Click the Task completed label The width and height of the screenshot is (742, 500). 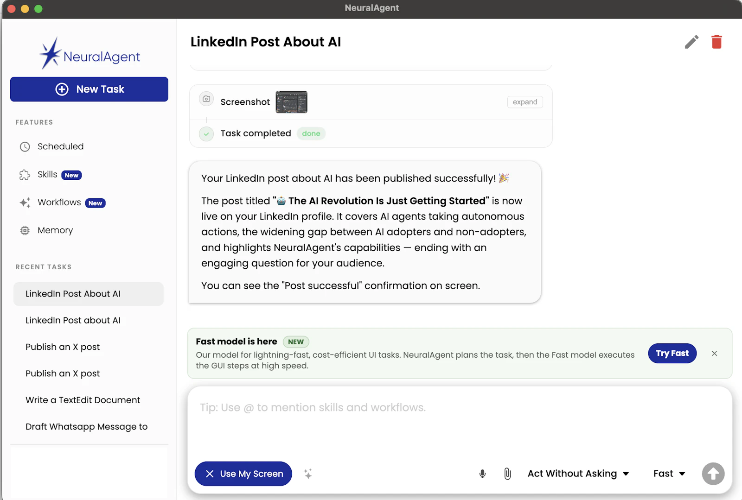256,133
